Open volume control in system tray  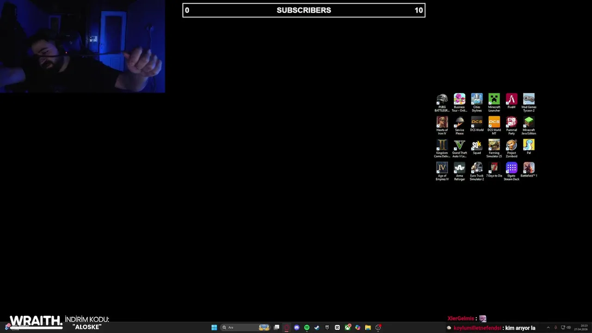(568, 327)
